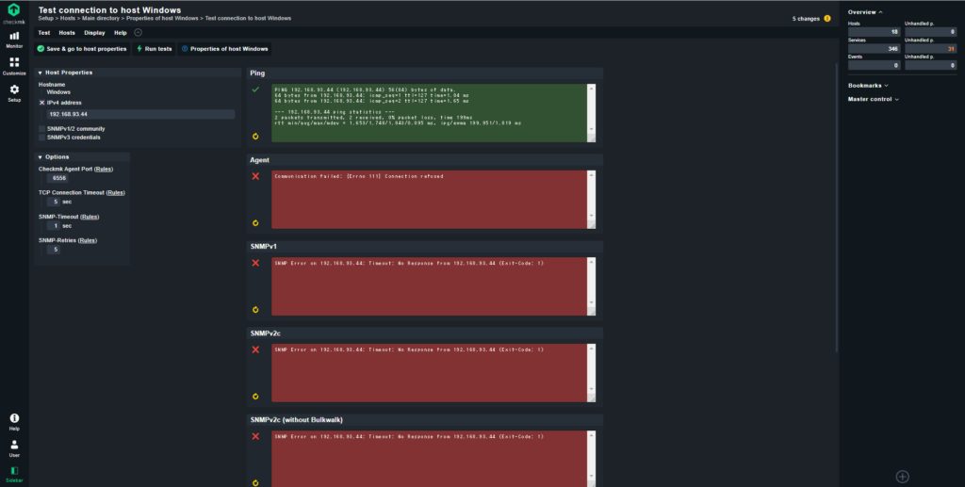
Task: Retry the SNMPv2c test reload icon
Action: point(255,397)
